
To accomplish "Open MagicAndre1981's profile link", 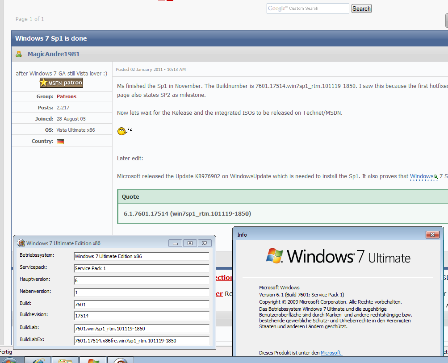I will click(x=54, y=54).
